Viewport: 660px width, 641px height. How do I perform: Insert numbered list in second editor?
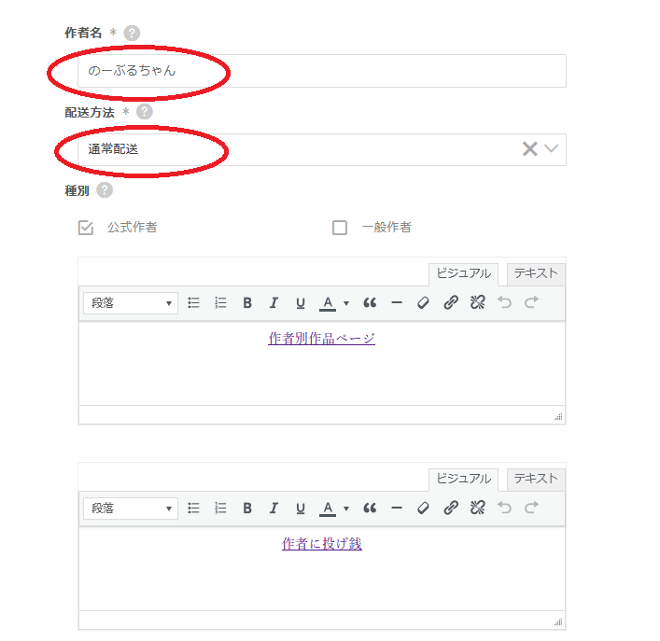click(220, 509)
